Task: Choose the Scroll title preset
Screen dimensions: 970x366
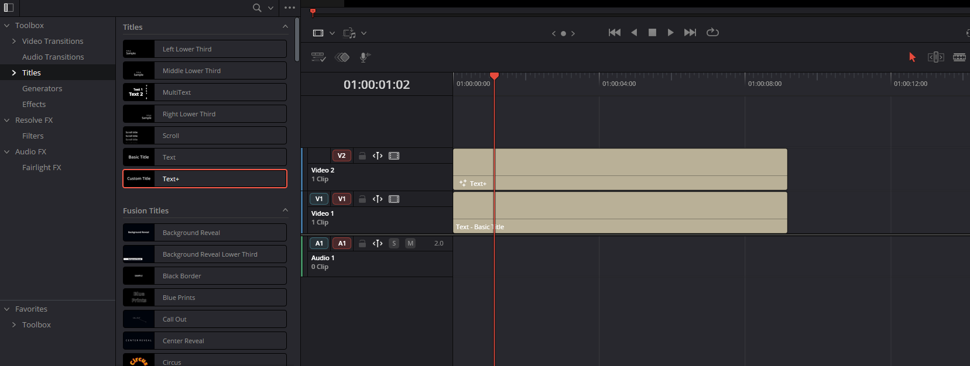Action: point(205,136)
